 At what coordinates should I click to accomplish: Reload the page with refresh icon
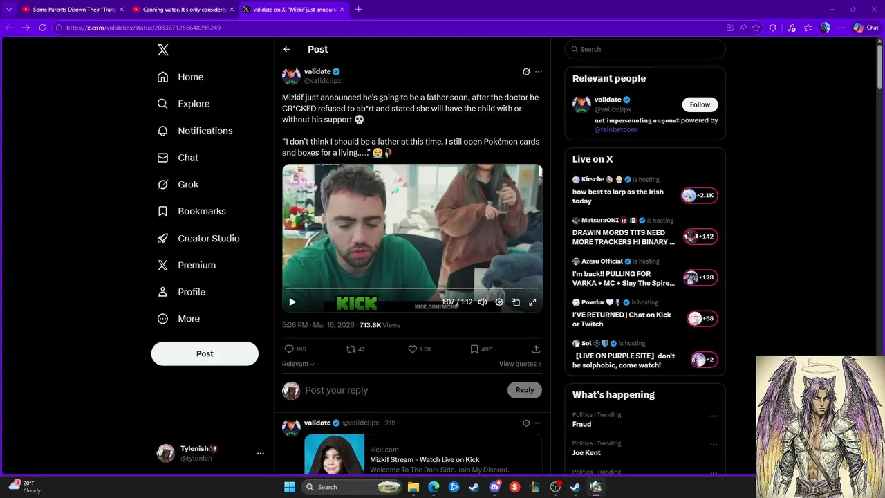pyautogui.click(x=42, y=28)
